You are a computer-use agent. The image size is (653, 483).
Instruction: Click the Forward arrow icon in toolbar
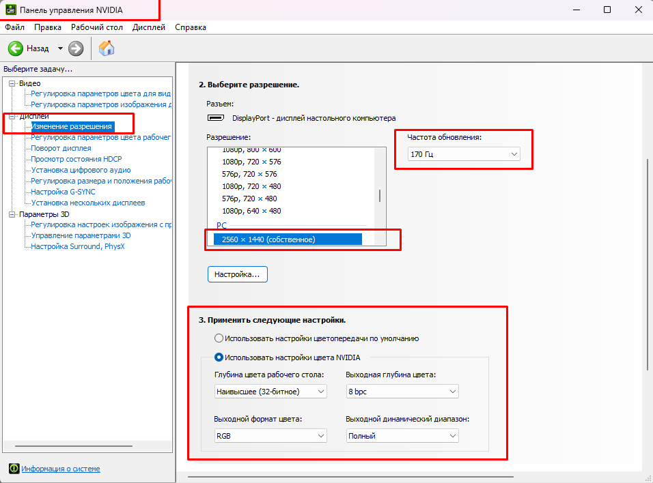coord(76,48)
